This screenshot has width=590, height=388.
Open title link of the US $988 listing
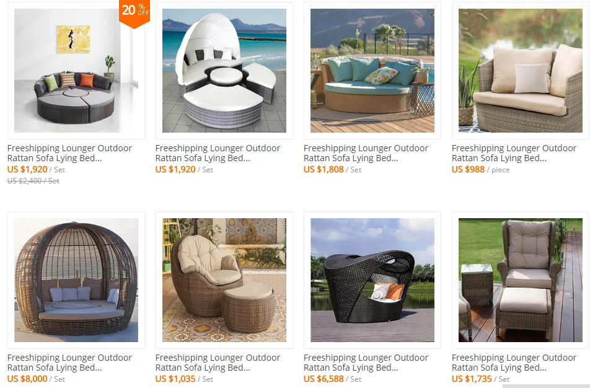pyautogui.click(x=514, y=153)
